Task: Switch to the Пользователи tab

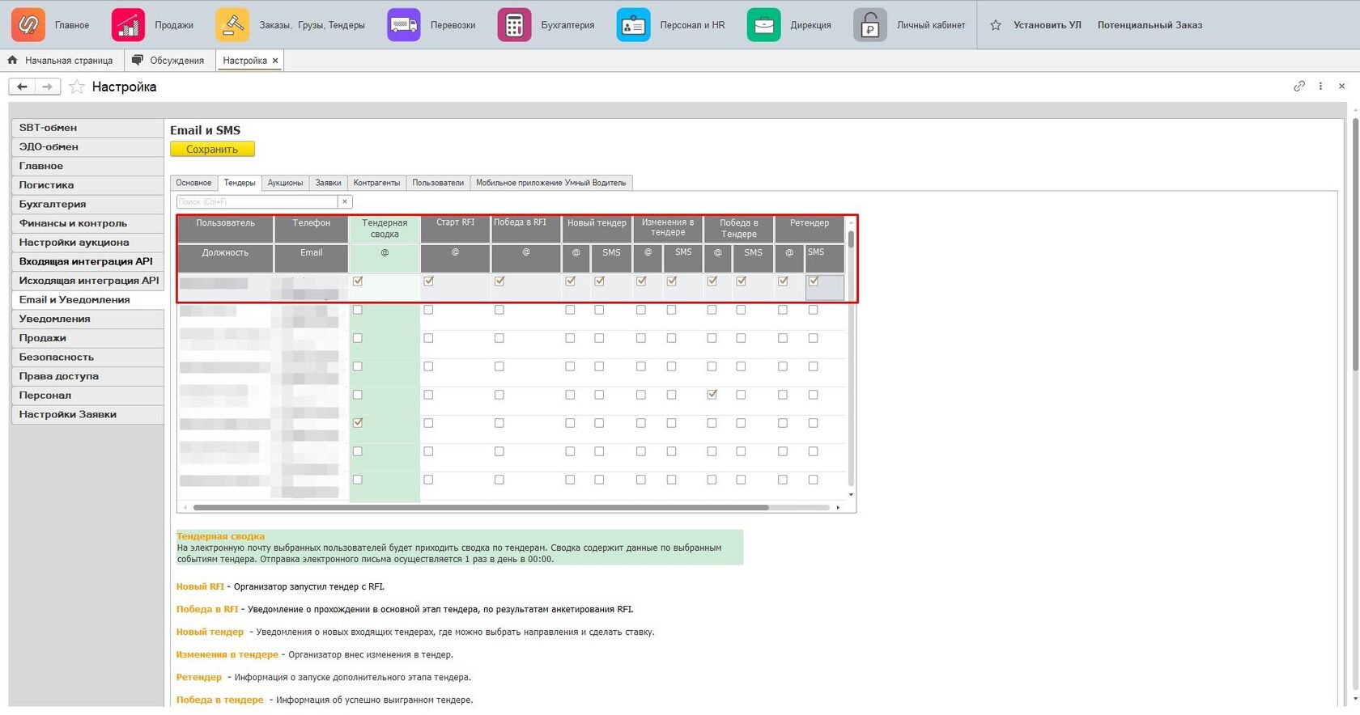Action: (438, 183)
